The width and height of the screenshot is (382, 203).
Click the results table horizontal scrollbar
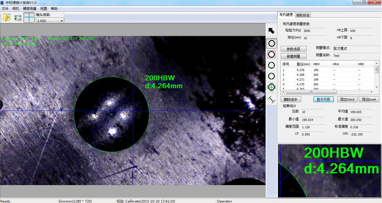click(x=327, y=92)
